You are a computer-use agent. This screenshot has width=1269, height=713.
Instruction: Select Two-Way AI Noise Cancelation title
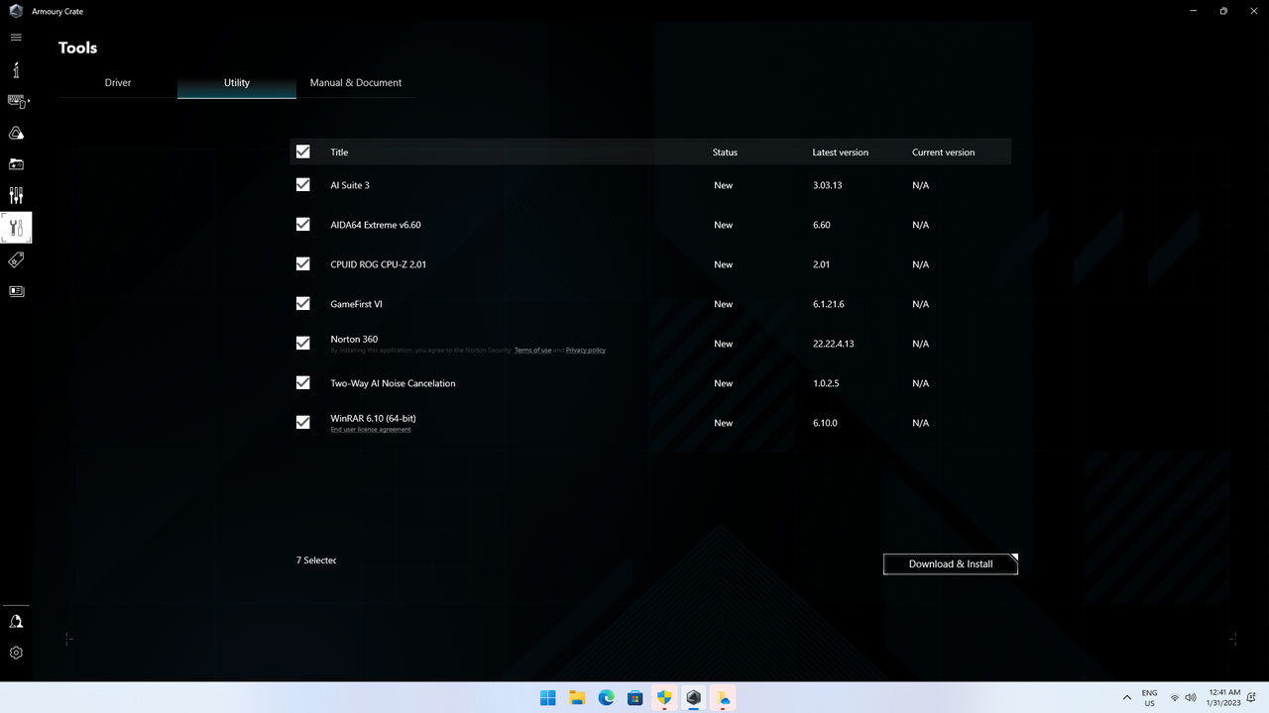pyautogui.click(x=393, y=383)
